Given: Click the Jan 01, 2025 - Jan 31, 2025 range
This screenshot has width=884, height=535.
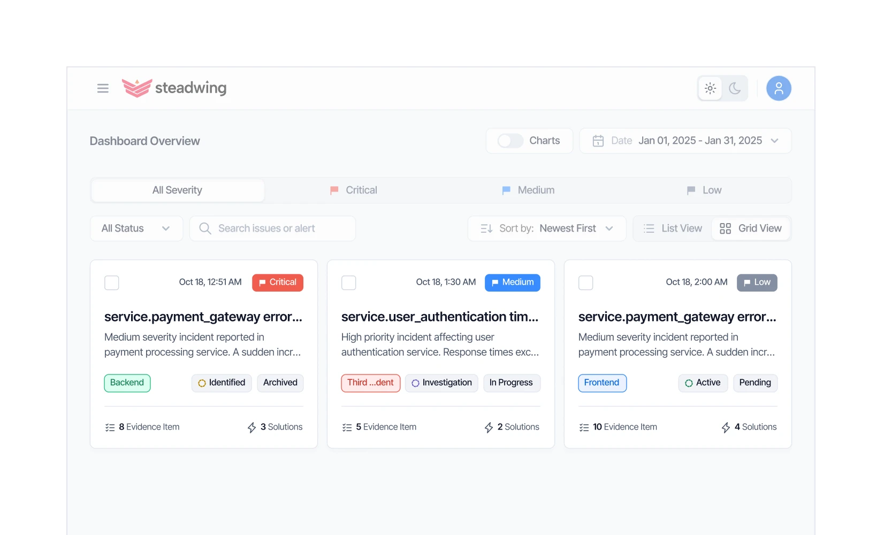Looking at the screenshot, I should pos(700,141).
